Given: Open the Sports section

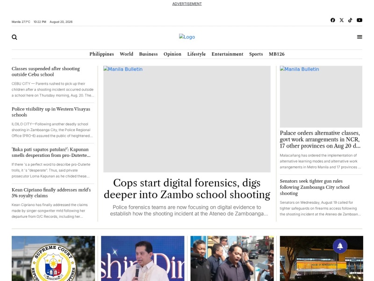Looking at the screenshot, I should [x=256, y=54].
